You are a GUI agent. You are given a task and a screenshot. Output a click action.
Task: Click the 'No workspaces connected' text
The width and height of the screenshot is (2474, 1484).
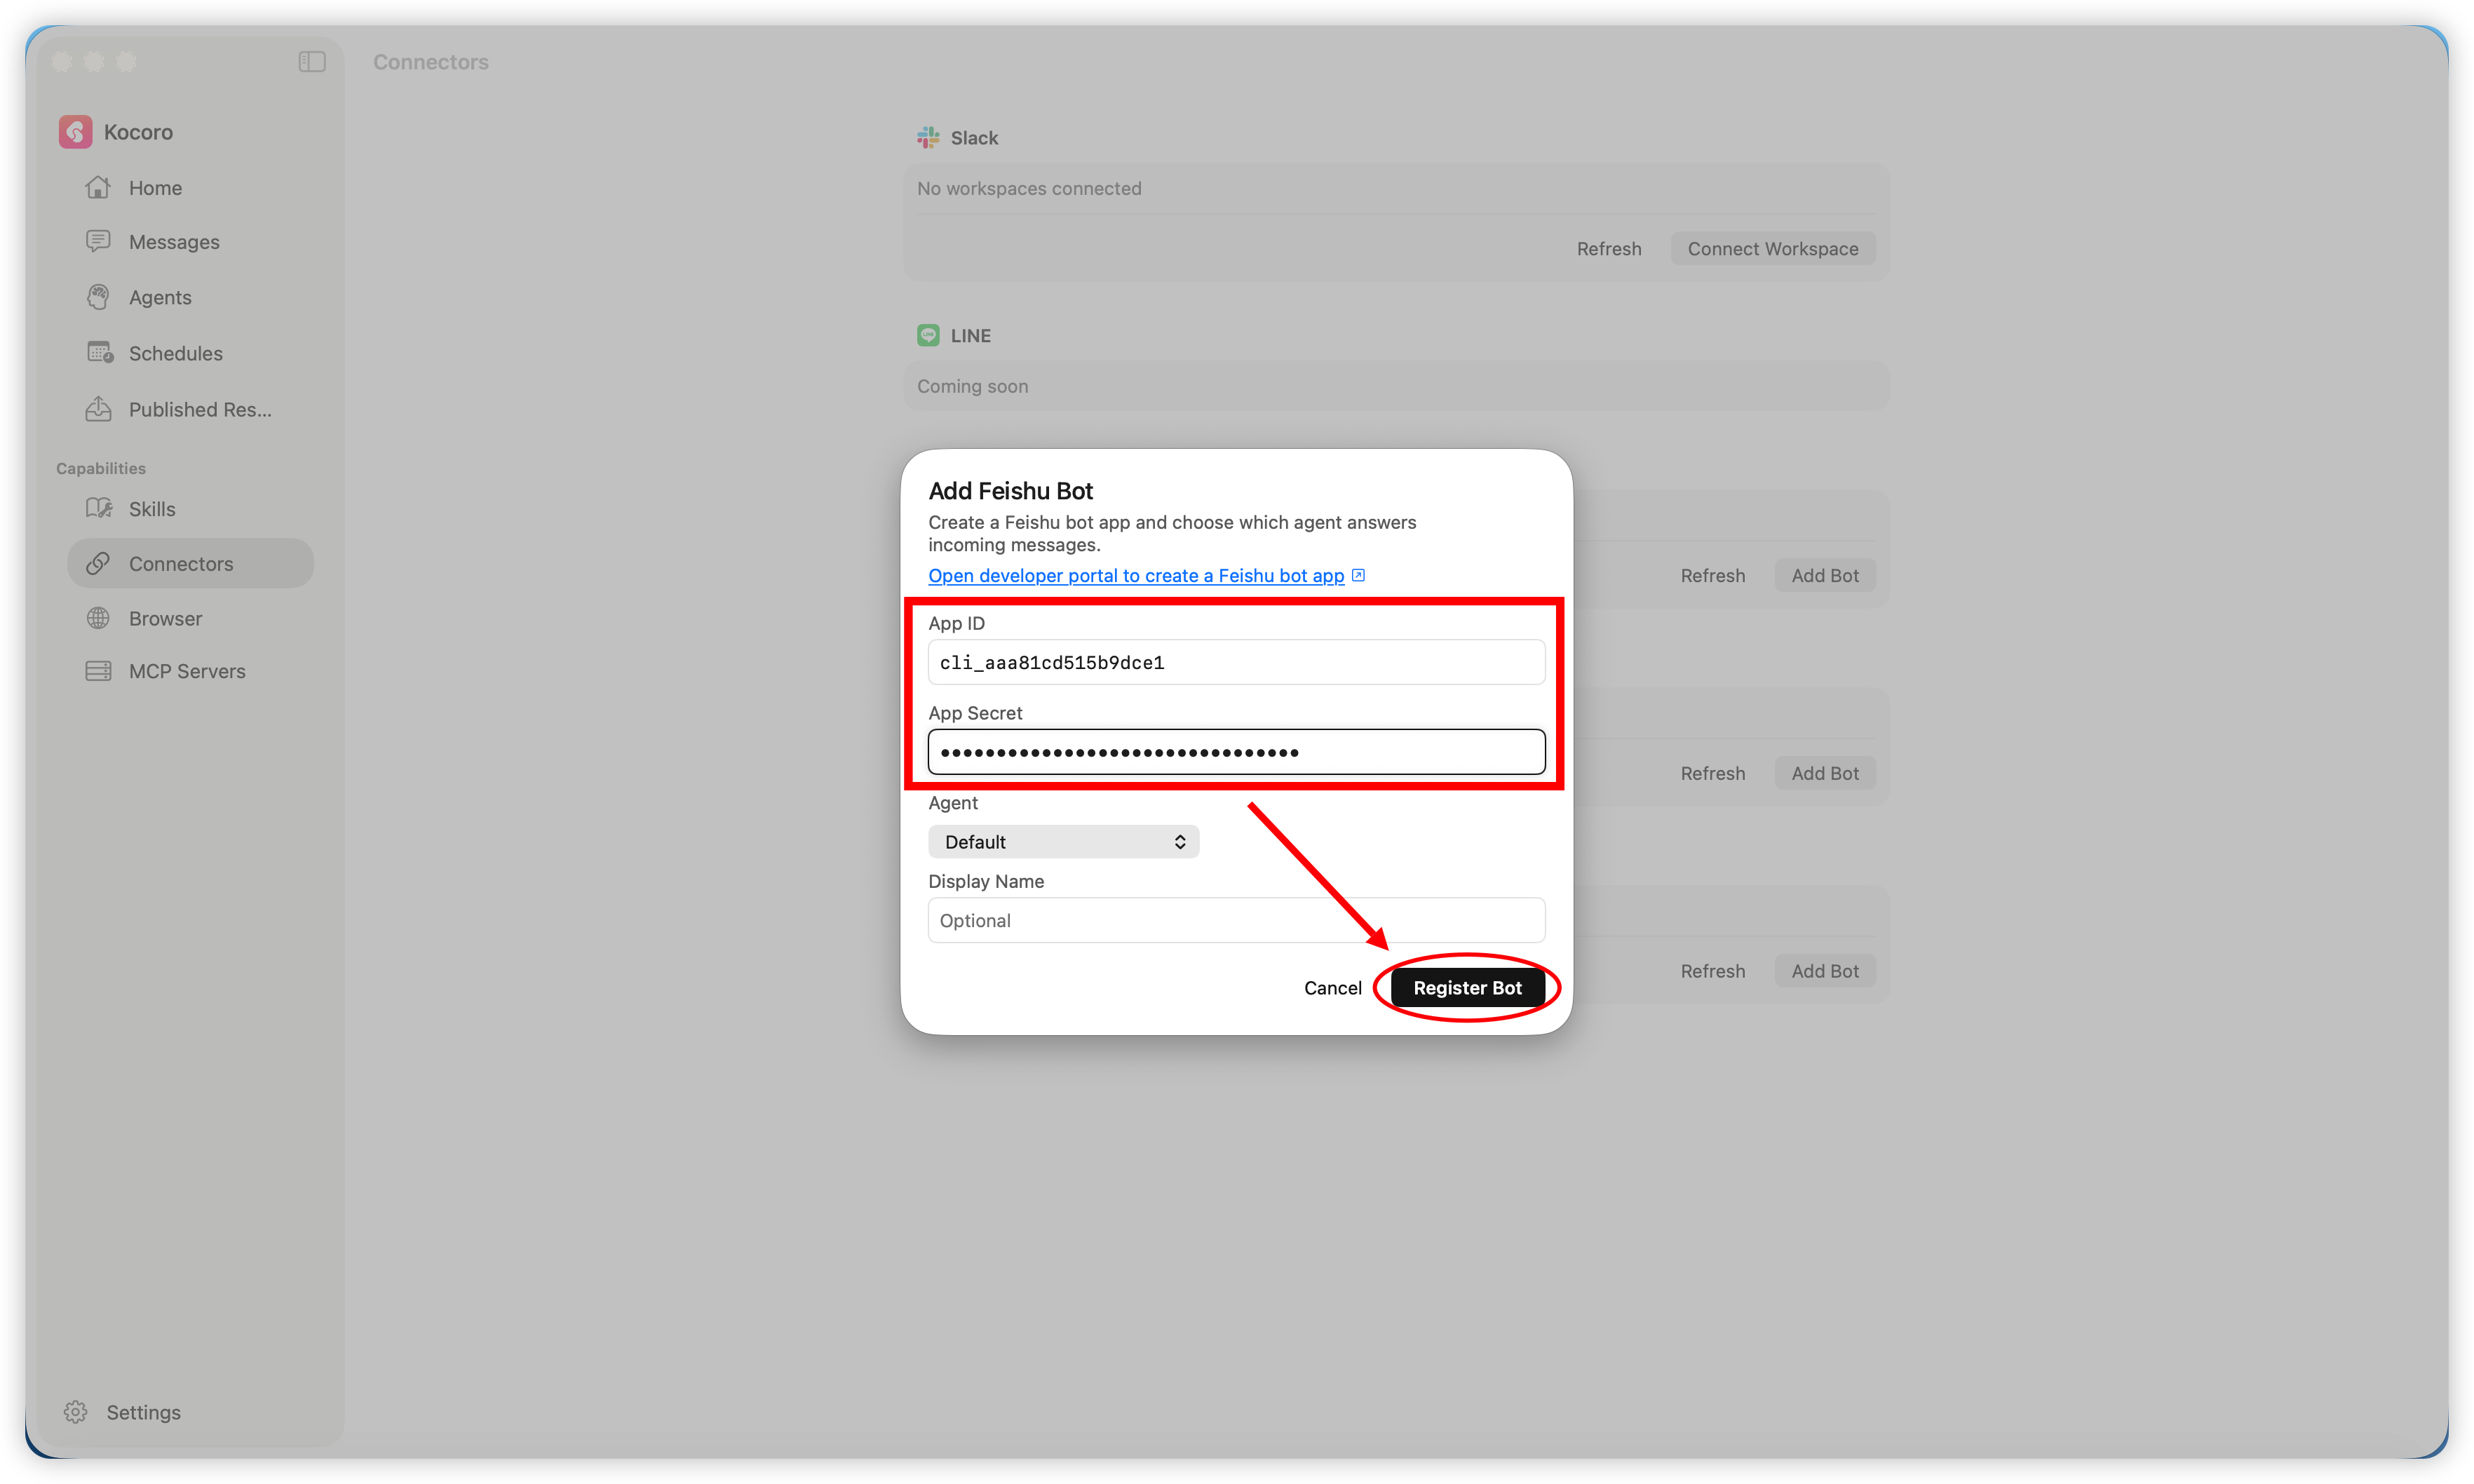click(x=1029, y=189)
